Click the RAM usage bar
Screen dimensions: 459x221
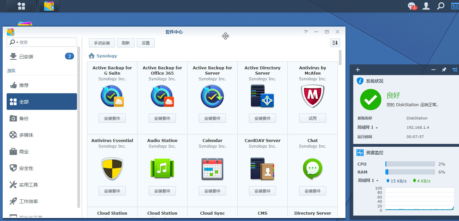tap(410, 172)
